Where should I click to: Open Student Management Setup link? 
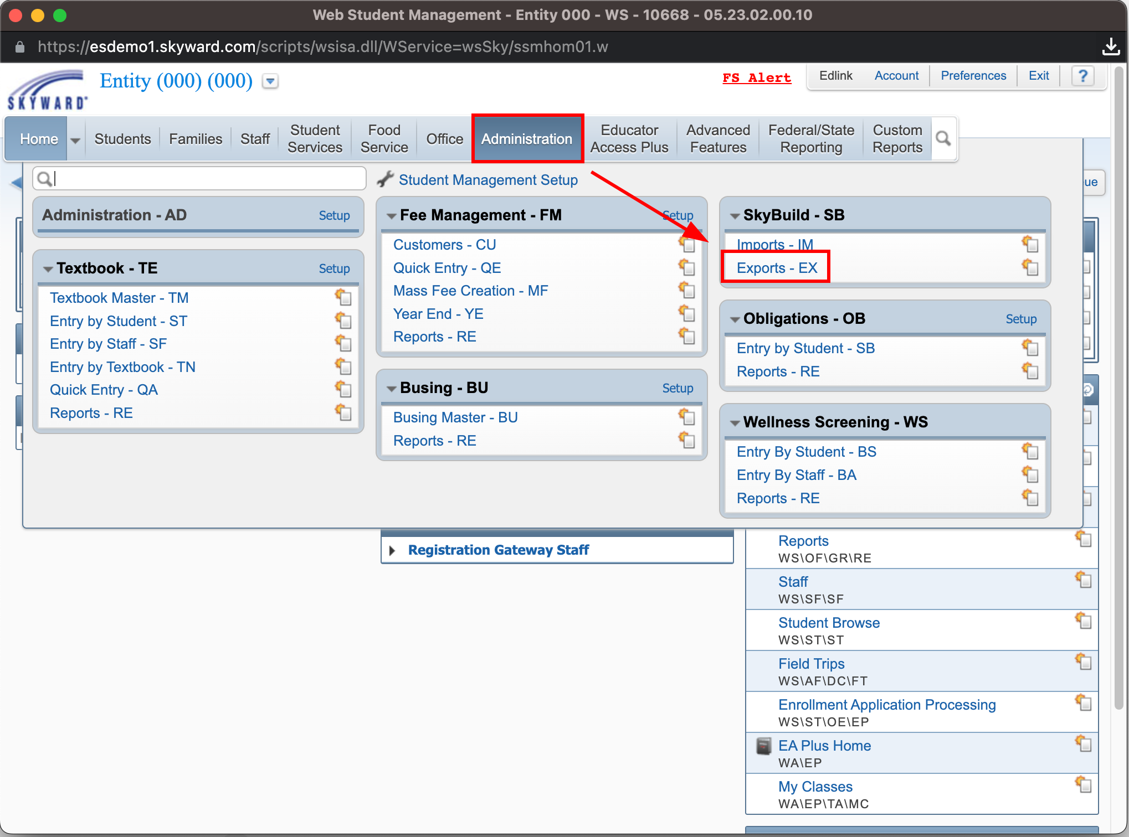coord(488,180)
